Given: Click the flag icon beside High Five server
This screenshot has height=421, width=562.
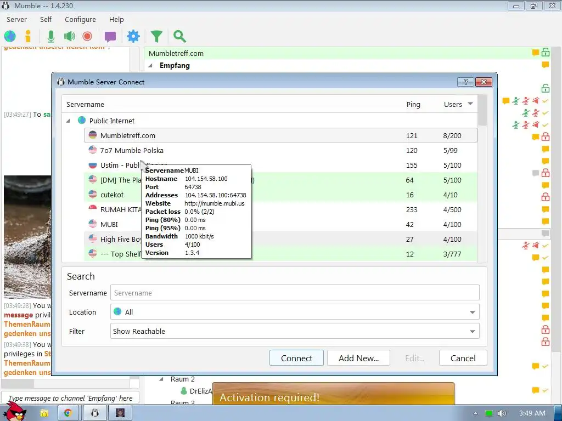Looking at the screenshot, I should coord(93,239).
